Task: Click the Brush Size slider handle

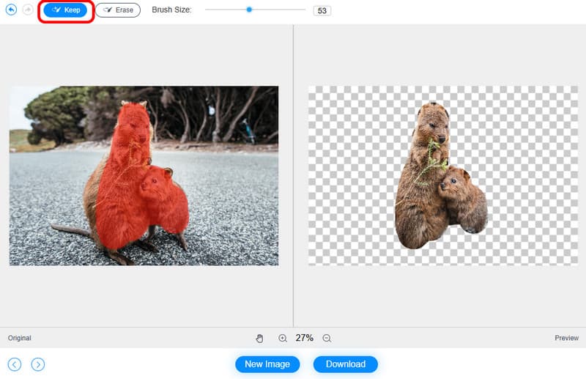Action: 249,10
